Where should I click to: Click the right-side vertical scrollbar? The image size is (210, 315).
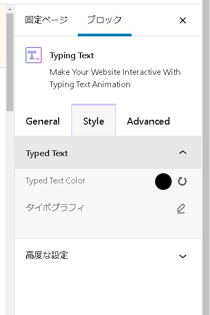click(x=206, y=157)
